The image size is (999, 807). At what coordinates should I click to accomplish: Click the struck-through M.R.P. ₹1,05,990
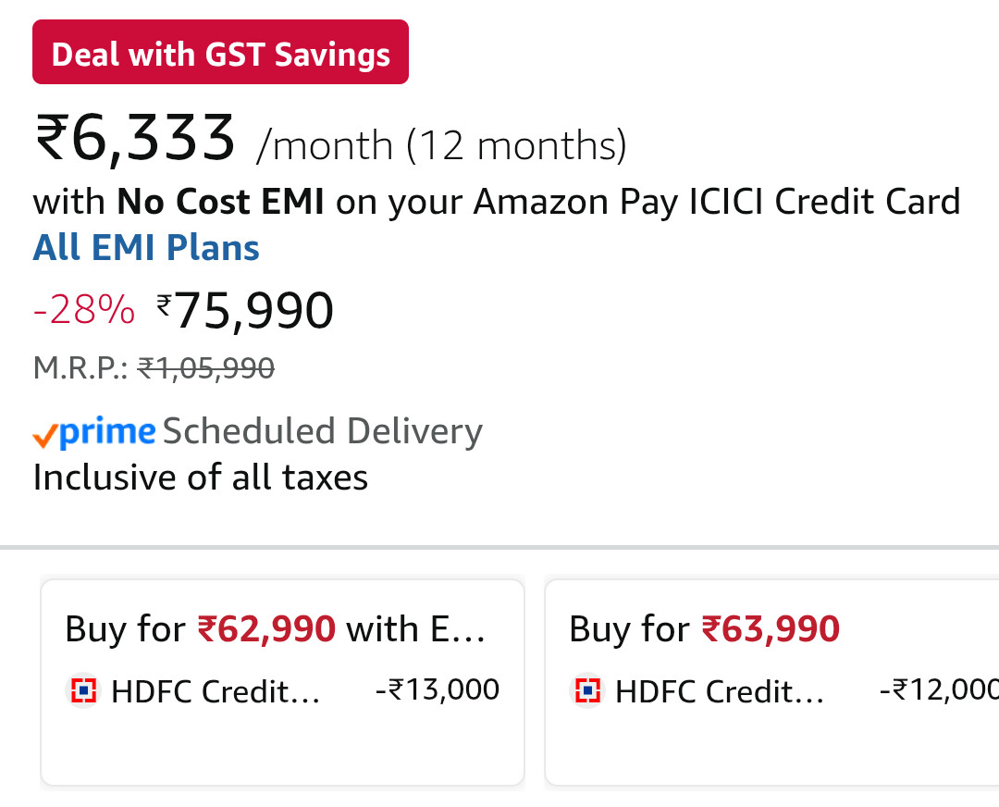point(205,368)
